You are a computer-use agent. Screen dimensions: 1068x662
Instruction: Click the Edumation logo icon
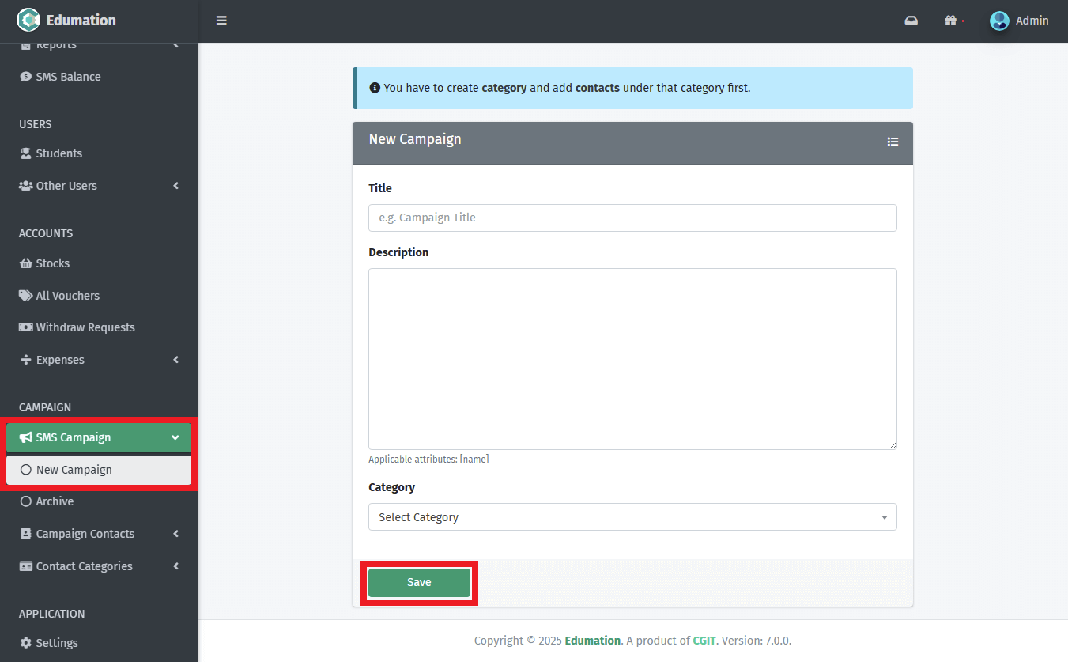[x=28, y=20]
